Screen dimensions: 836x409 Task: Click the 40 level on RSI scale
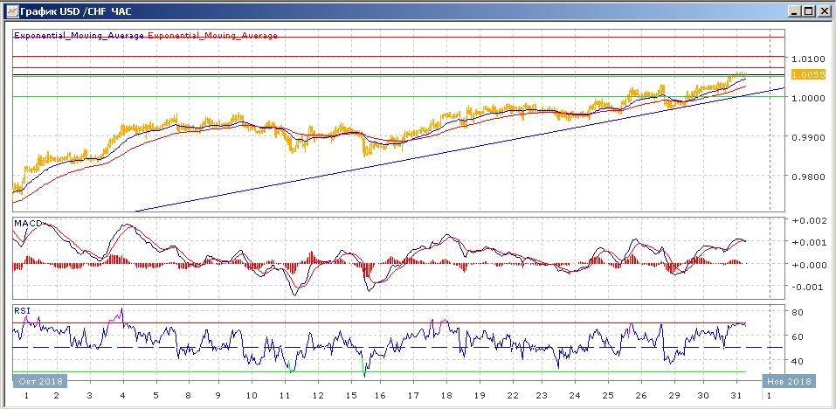pos(798,361)
